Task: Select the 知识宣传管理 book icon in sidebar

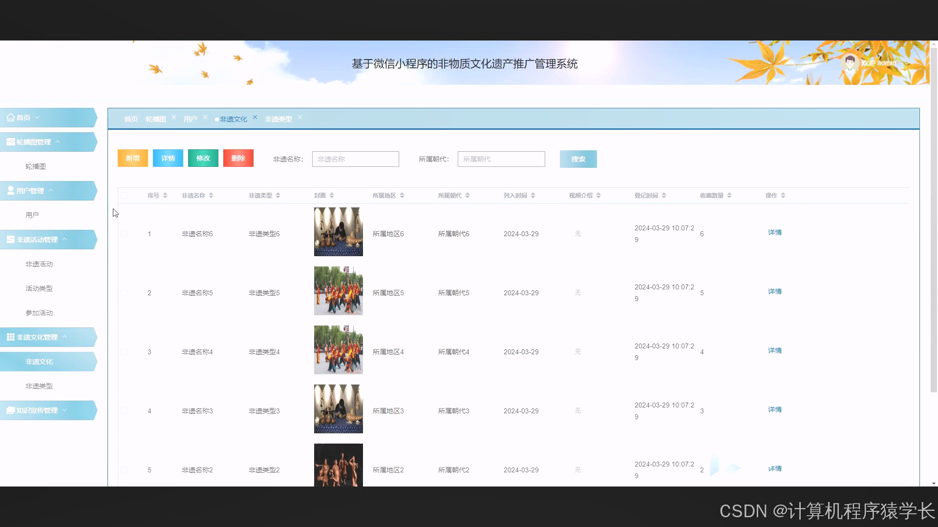Action: [x=10, y=410]
